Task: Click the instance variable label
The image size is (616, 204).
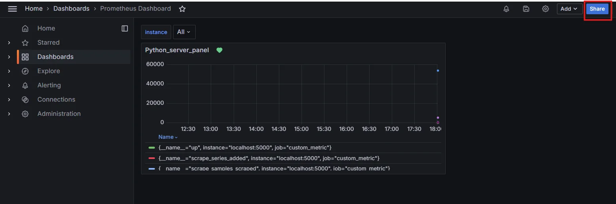Action: (156, 32)
